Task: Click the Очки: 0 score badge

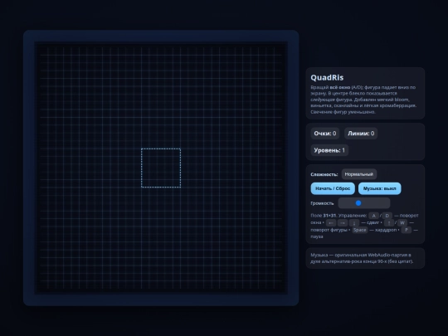Action: pos(325,134)
